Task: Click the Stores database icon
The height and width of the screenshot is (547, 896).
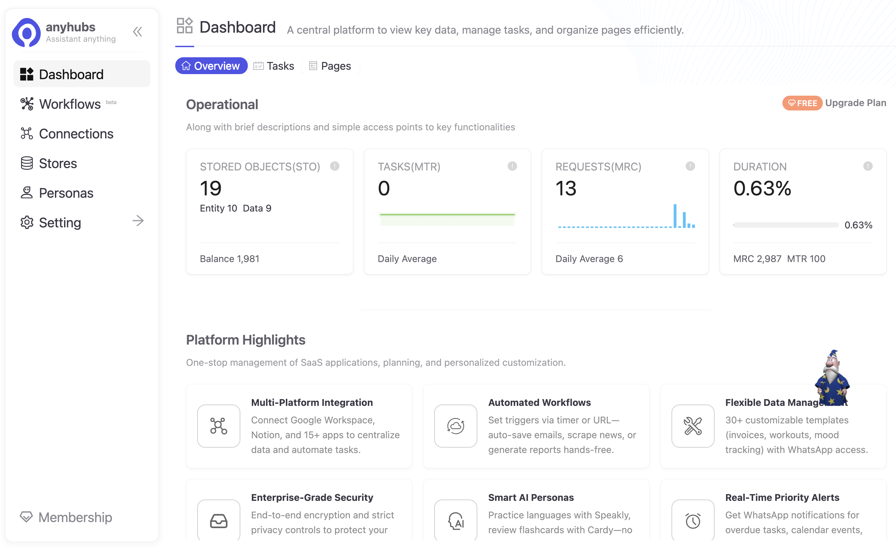Action: point(27,163)
